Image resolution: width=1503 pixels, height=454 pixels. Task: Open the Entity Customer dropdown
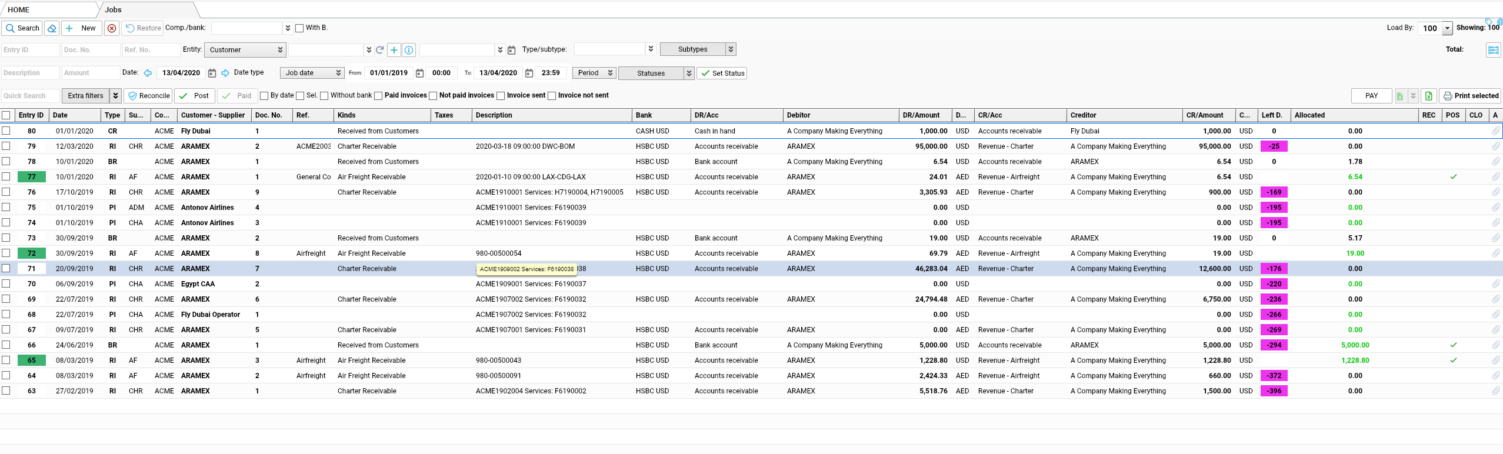[x=245, y=50]
